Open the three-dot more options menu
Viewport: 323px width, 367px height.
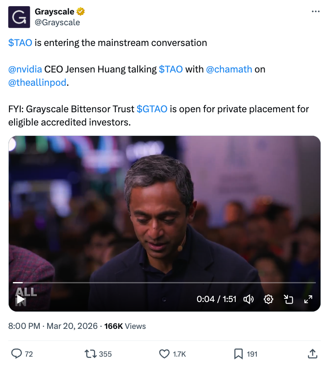click(x=316, y=12)
